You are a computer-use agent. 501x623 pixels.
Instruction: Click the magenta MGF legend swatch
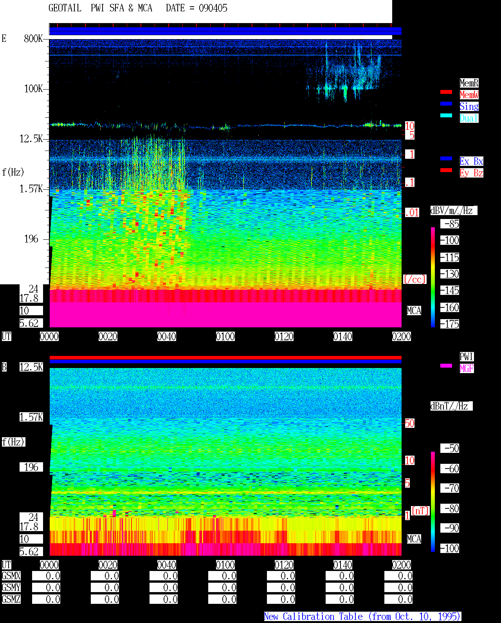446,366
